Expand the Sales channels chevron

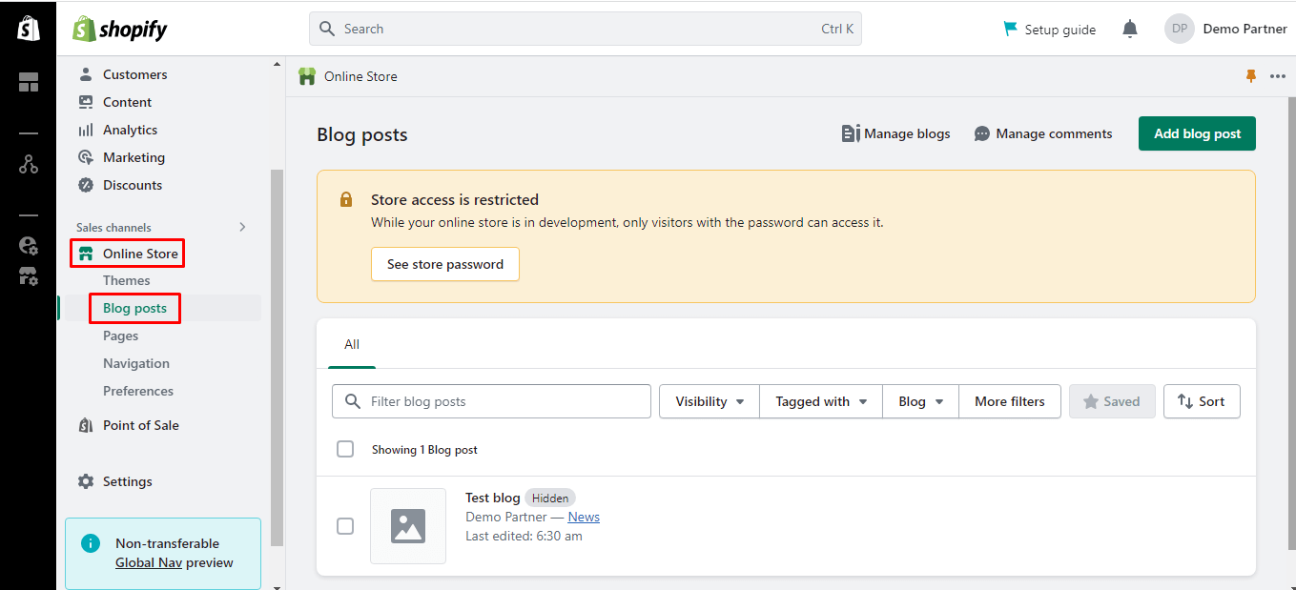[242, 227]
